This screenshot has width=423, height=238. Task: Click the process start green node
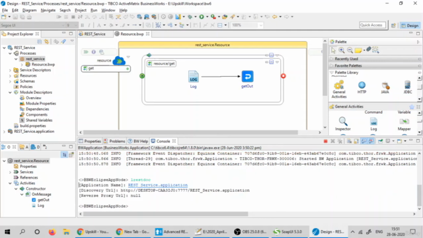(142, 76)
